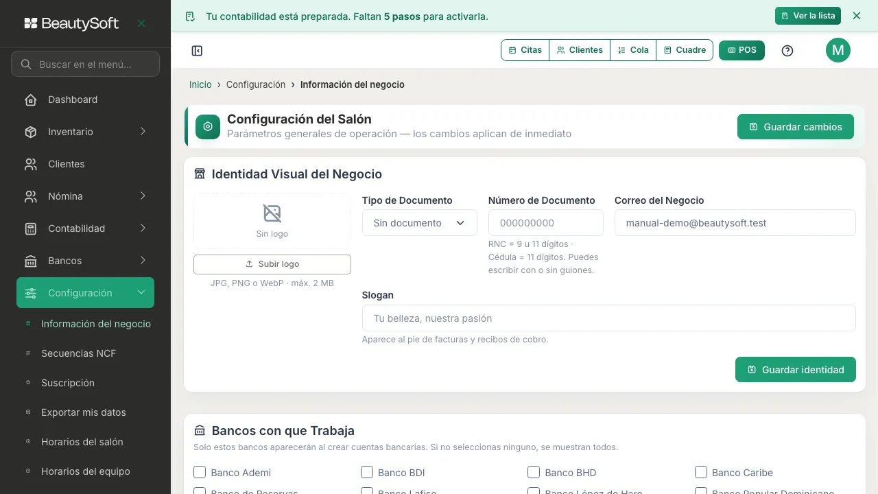
Task: Click Ver la lista in the banner
Action: (x=808, y=16)
